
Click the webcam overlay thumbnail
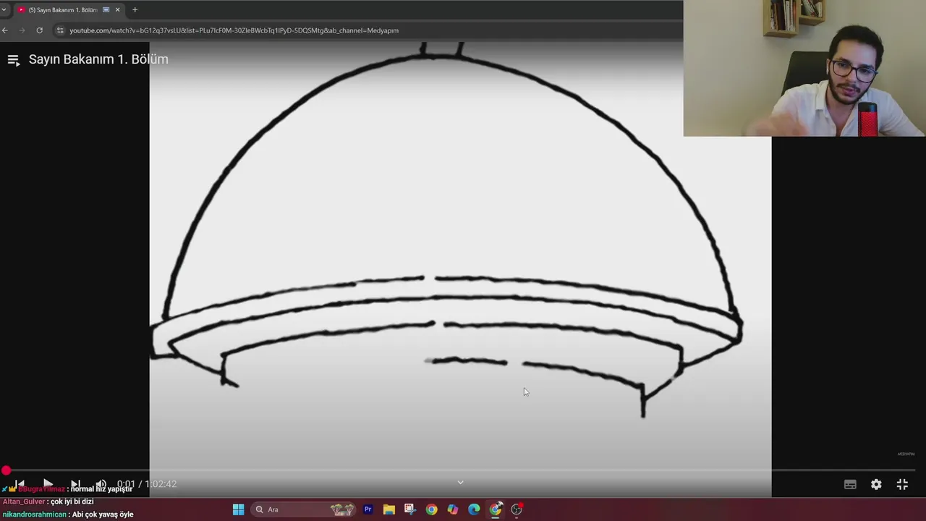pos(804,68)
